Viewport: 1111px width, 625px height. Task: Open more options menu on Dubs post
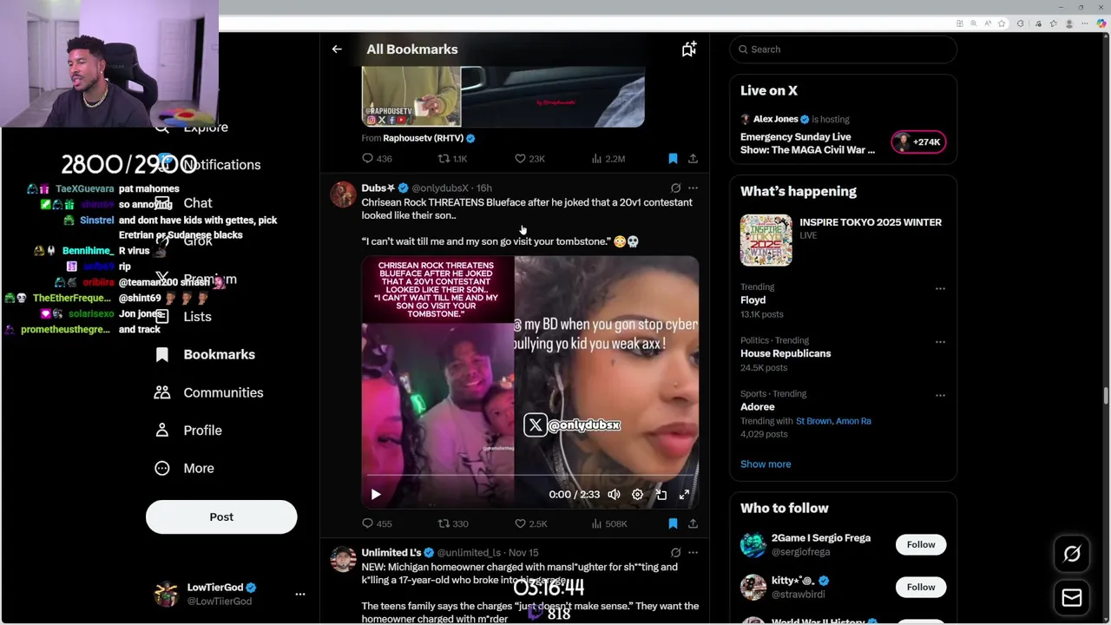coord(693,187)
